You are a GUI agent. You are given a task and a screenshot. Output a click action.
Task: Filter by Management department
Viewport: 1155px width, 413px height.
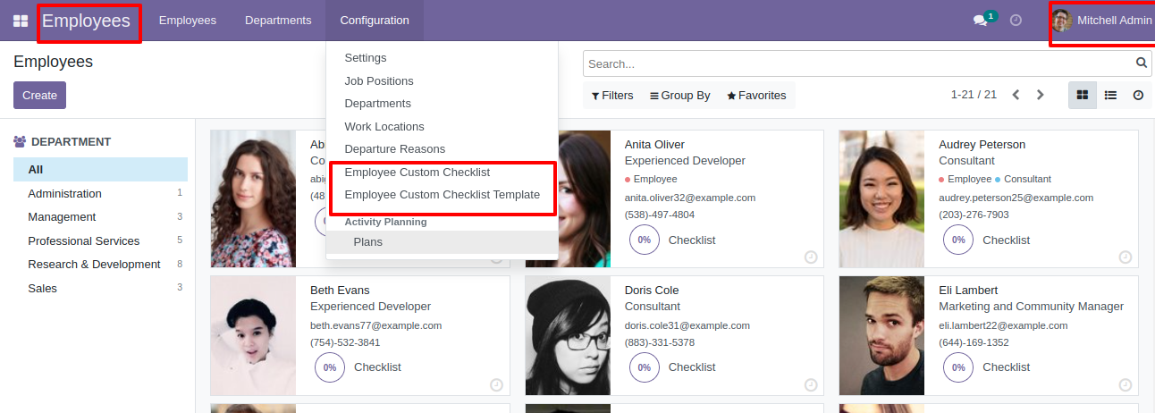coord(100,217)
